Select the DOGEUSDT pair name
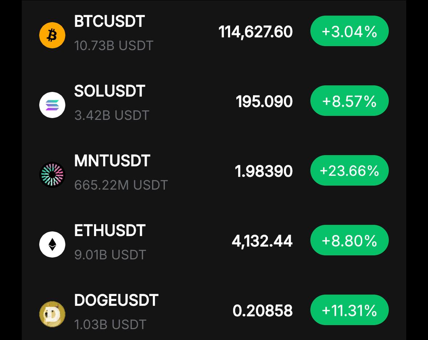 point(116,300)
